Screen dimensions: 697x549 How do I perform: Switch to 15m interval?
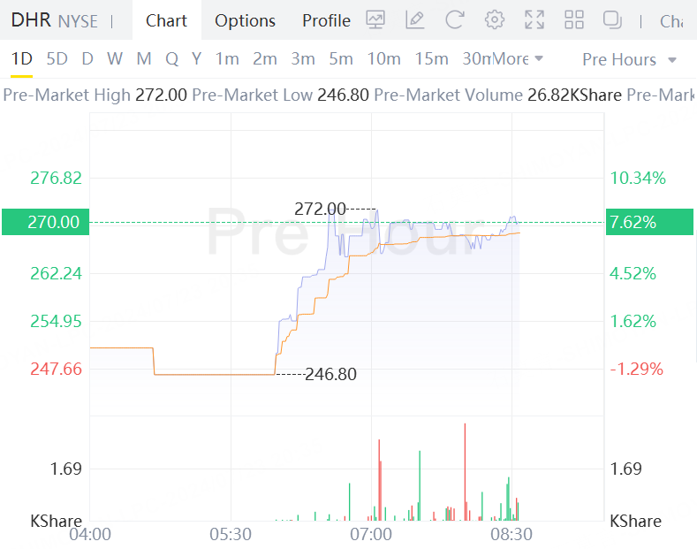431,59
